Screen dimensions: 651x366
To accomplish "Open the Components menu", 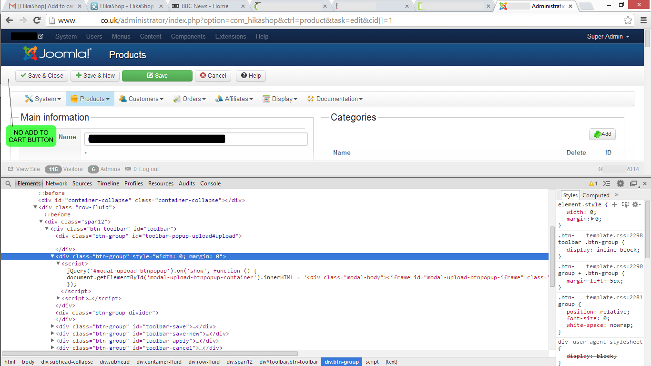I will click(x=188, y=37).
